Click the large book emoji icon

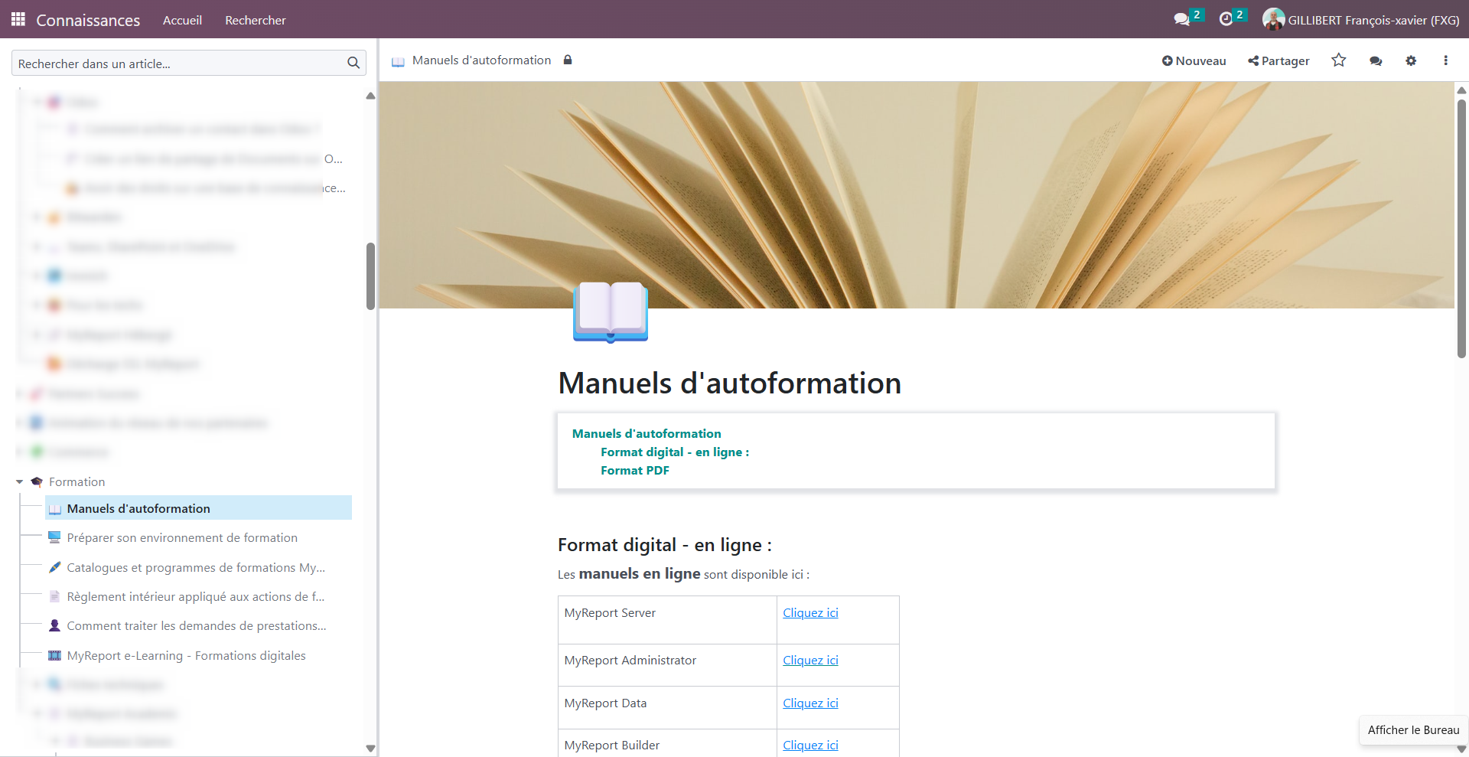tap(611, 312)
